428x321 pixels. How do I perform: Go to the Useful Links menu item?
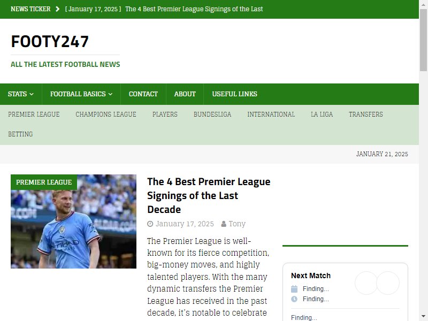click(234, 94)
